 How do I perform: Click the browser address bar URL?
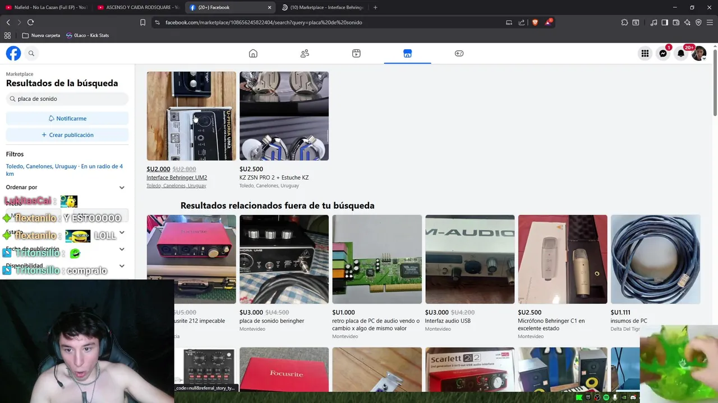[264, 22]
